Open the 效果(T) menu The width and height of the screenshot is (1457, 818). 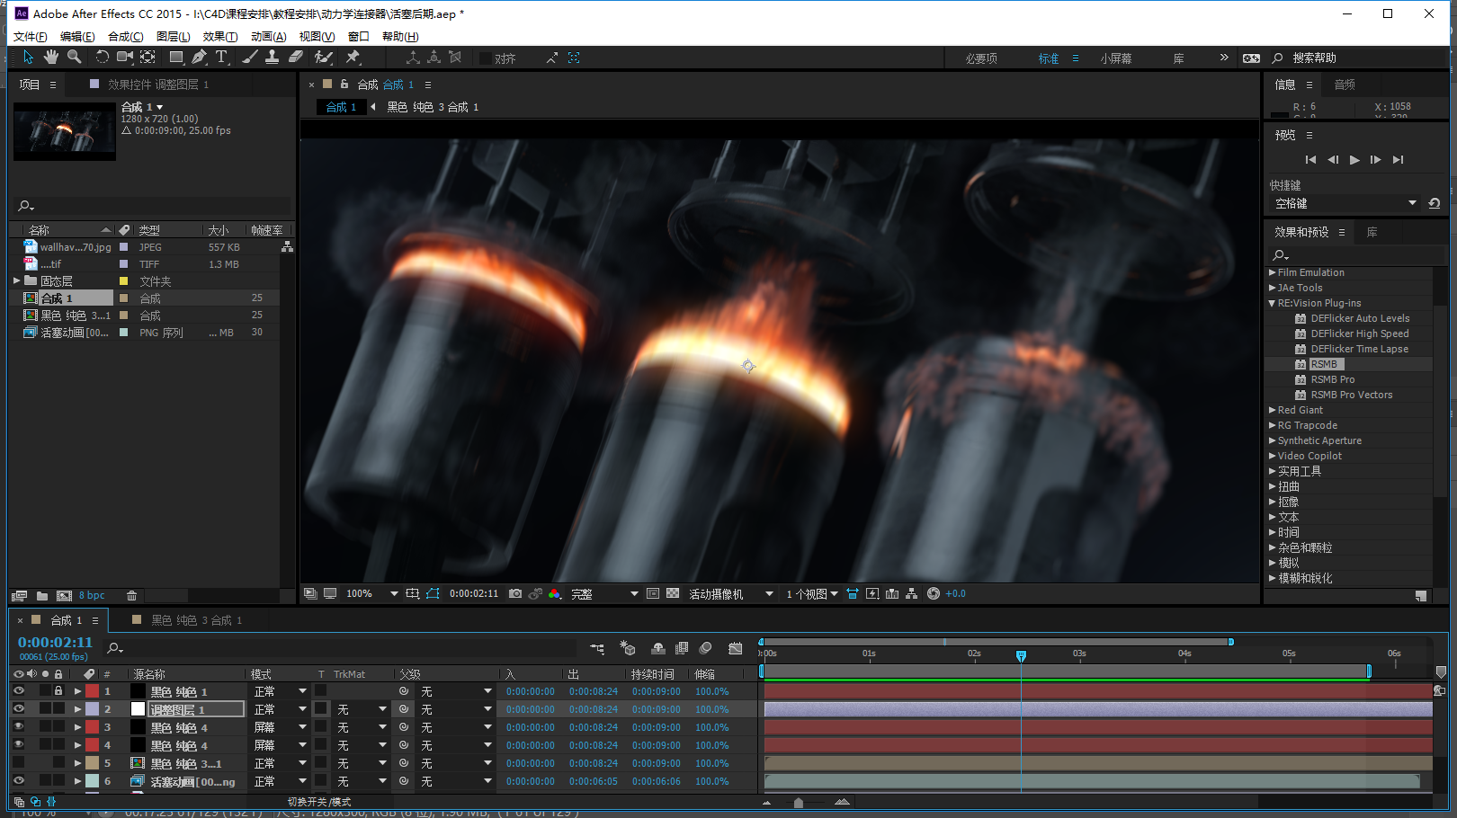coord(219,37)
